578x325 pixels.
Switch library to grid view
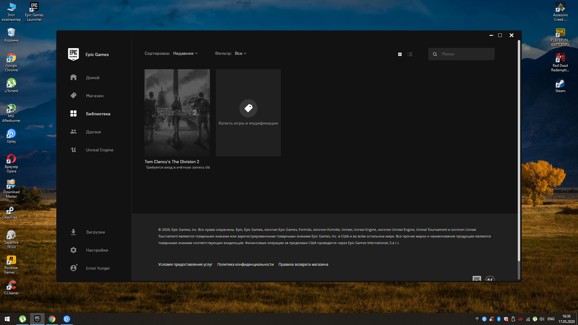400,54
